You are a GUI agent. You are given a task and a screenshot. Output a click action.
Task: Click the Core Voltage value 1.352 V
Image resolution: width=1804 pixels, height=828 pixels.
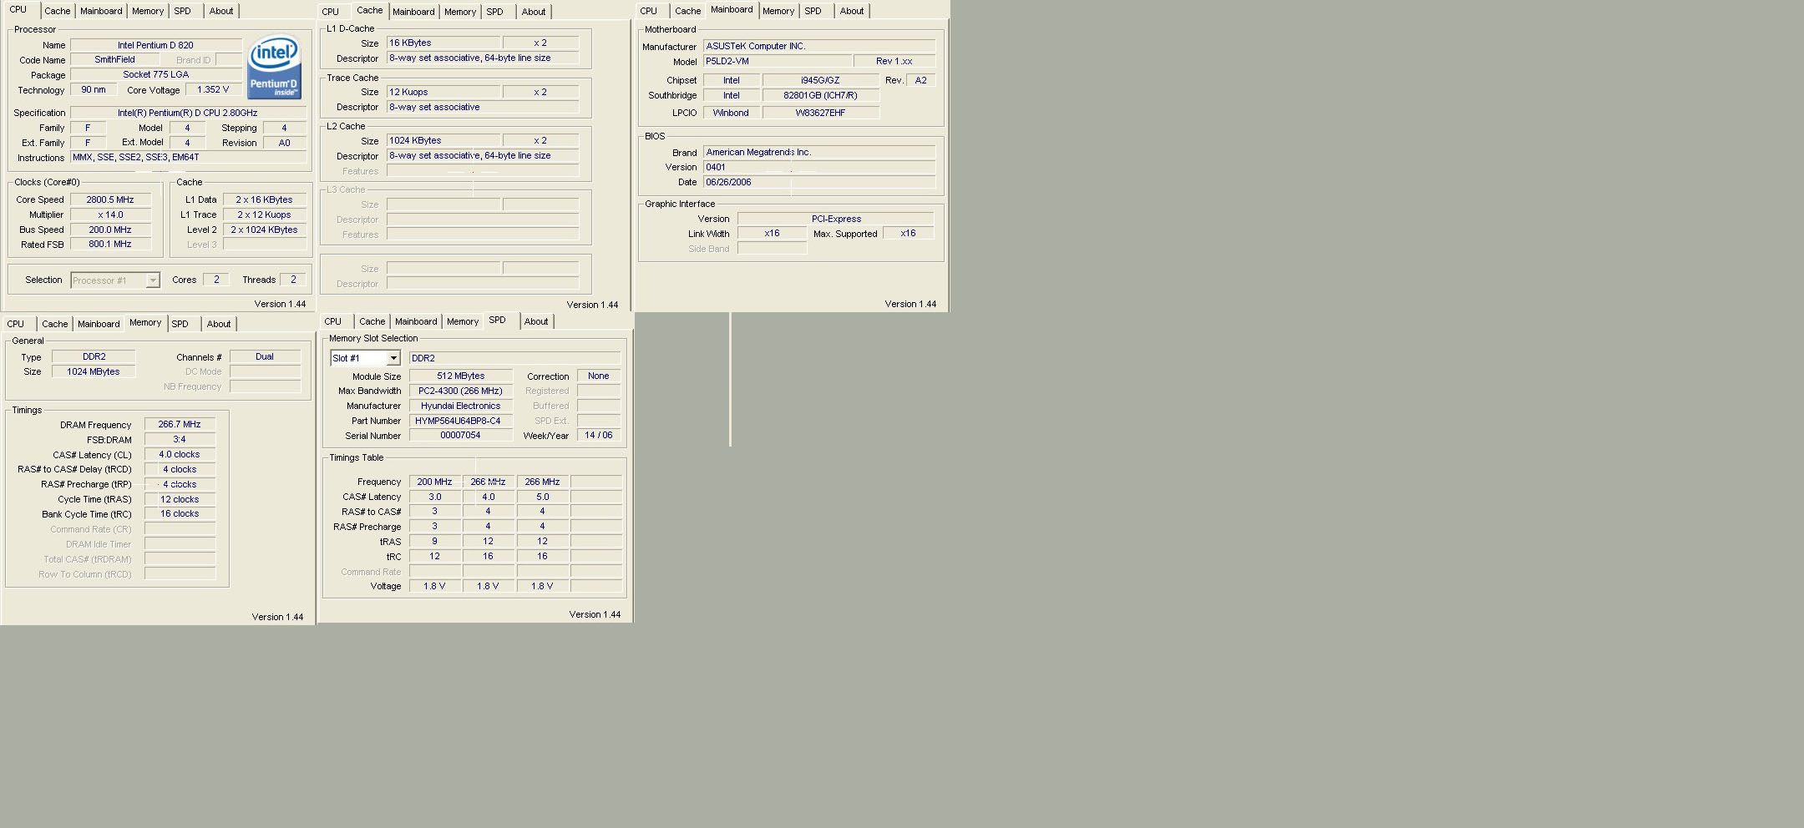pos(213,90)
